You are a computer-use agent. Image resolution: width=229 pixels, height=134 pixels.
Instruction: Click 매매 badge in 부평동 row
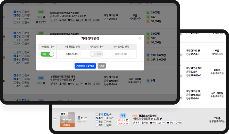41,78
